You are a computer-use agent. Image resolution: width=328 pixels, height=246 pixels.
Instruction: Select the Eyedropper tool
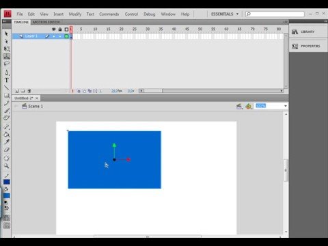(7, 142)
